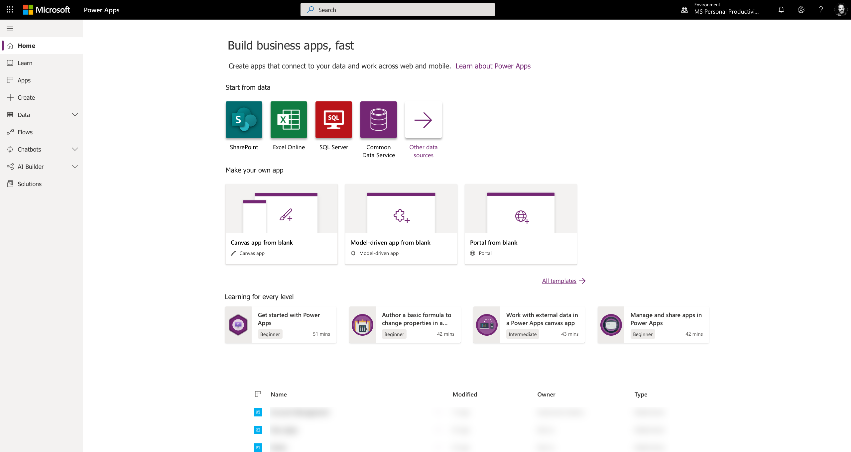Image resolution: width=851 pixels, height=452 pixels.
Task: Create a Model-driven app from blank
Action: tap(401, 224)
